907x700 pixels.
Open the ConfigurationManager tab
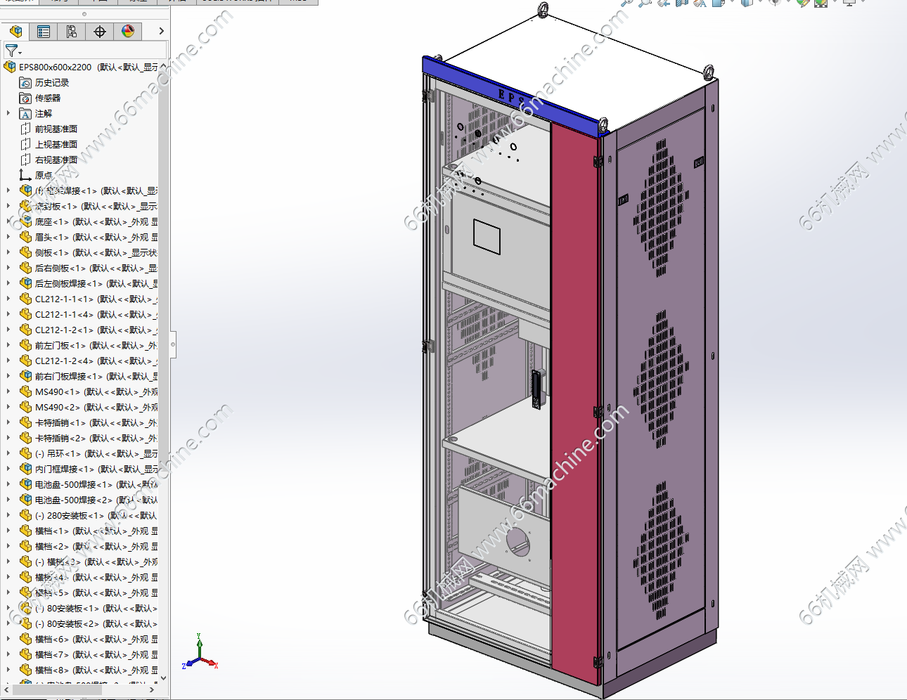[x=72, y=32]
